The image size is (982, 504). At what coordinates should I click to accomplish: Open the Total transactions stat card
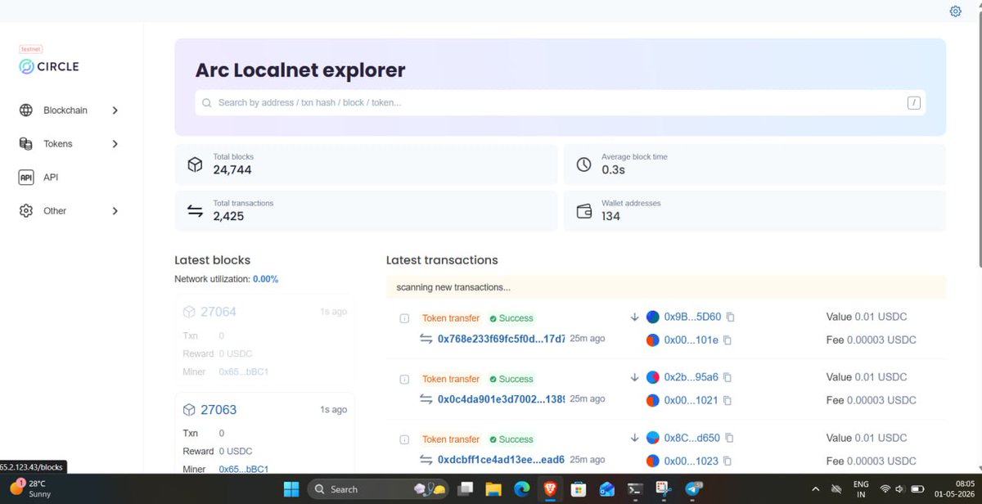click(x=366, y=210)
